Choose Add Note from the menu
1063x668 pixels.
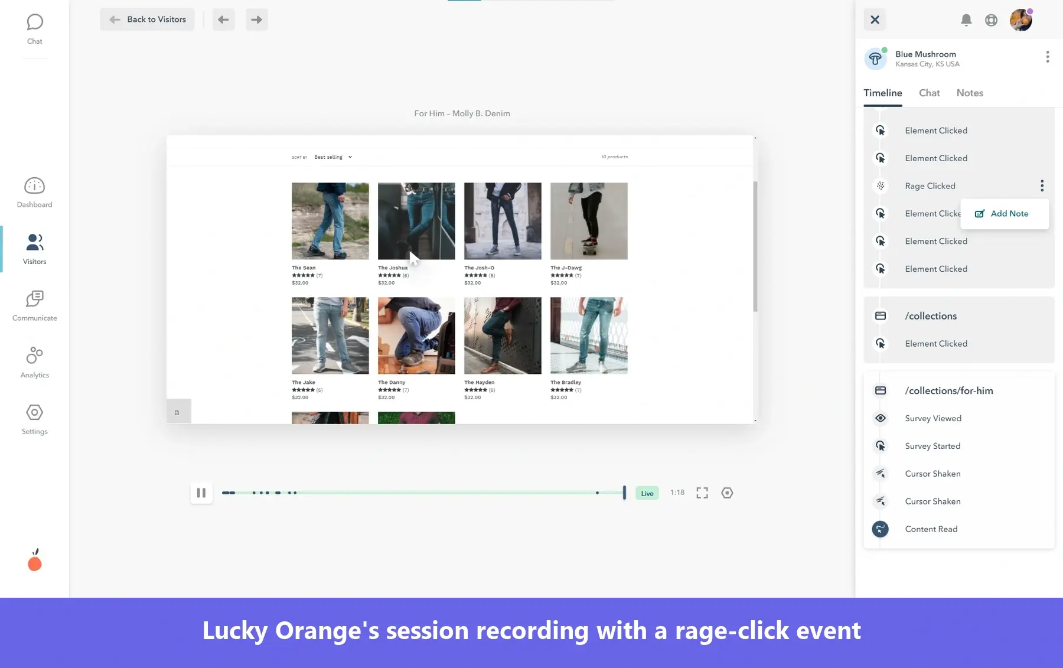pyautogui.click(x=1005, y=214)
